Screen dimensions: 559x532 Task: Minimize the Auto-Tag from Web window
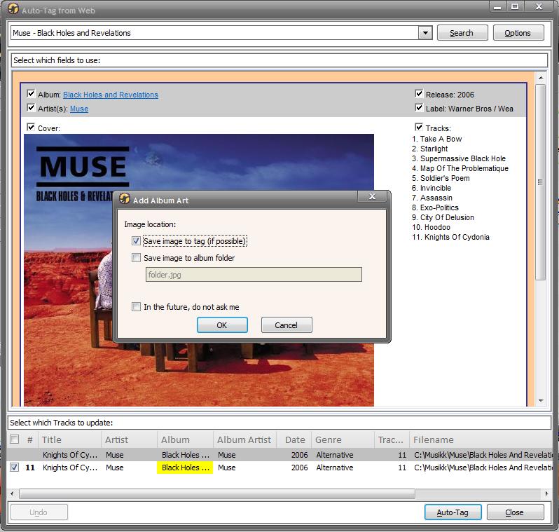tap(497, 6)
